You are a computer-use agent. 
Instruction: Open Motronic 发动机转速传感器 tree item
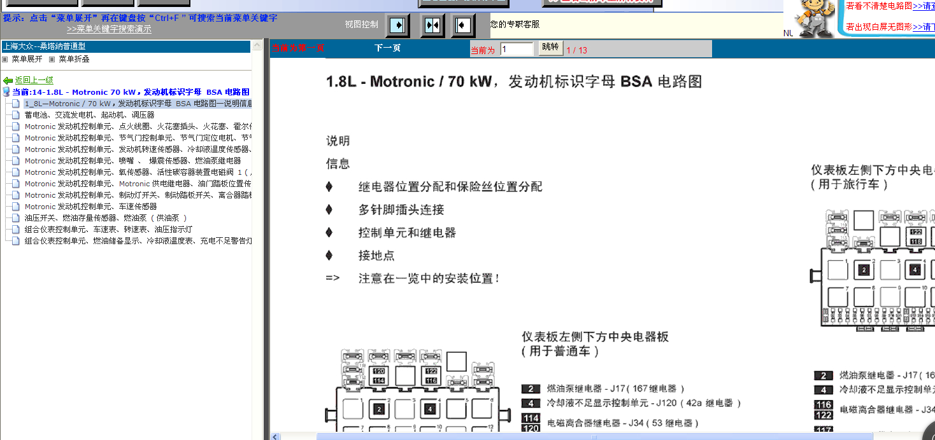pos(138,149)
